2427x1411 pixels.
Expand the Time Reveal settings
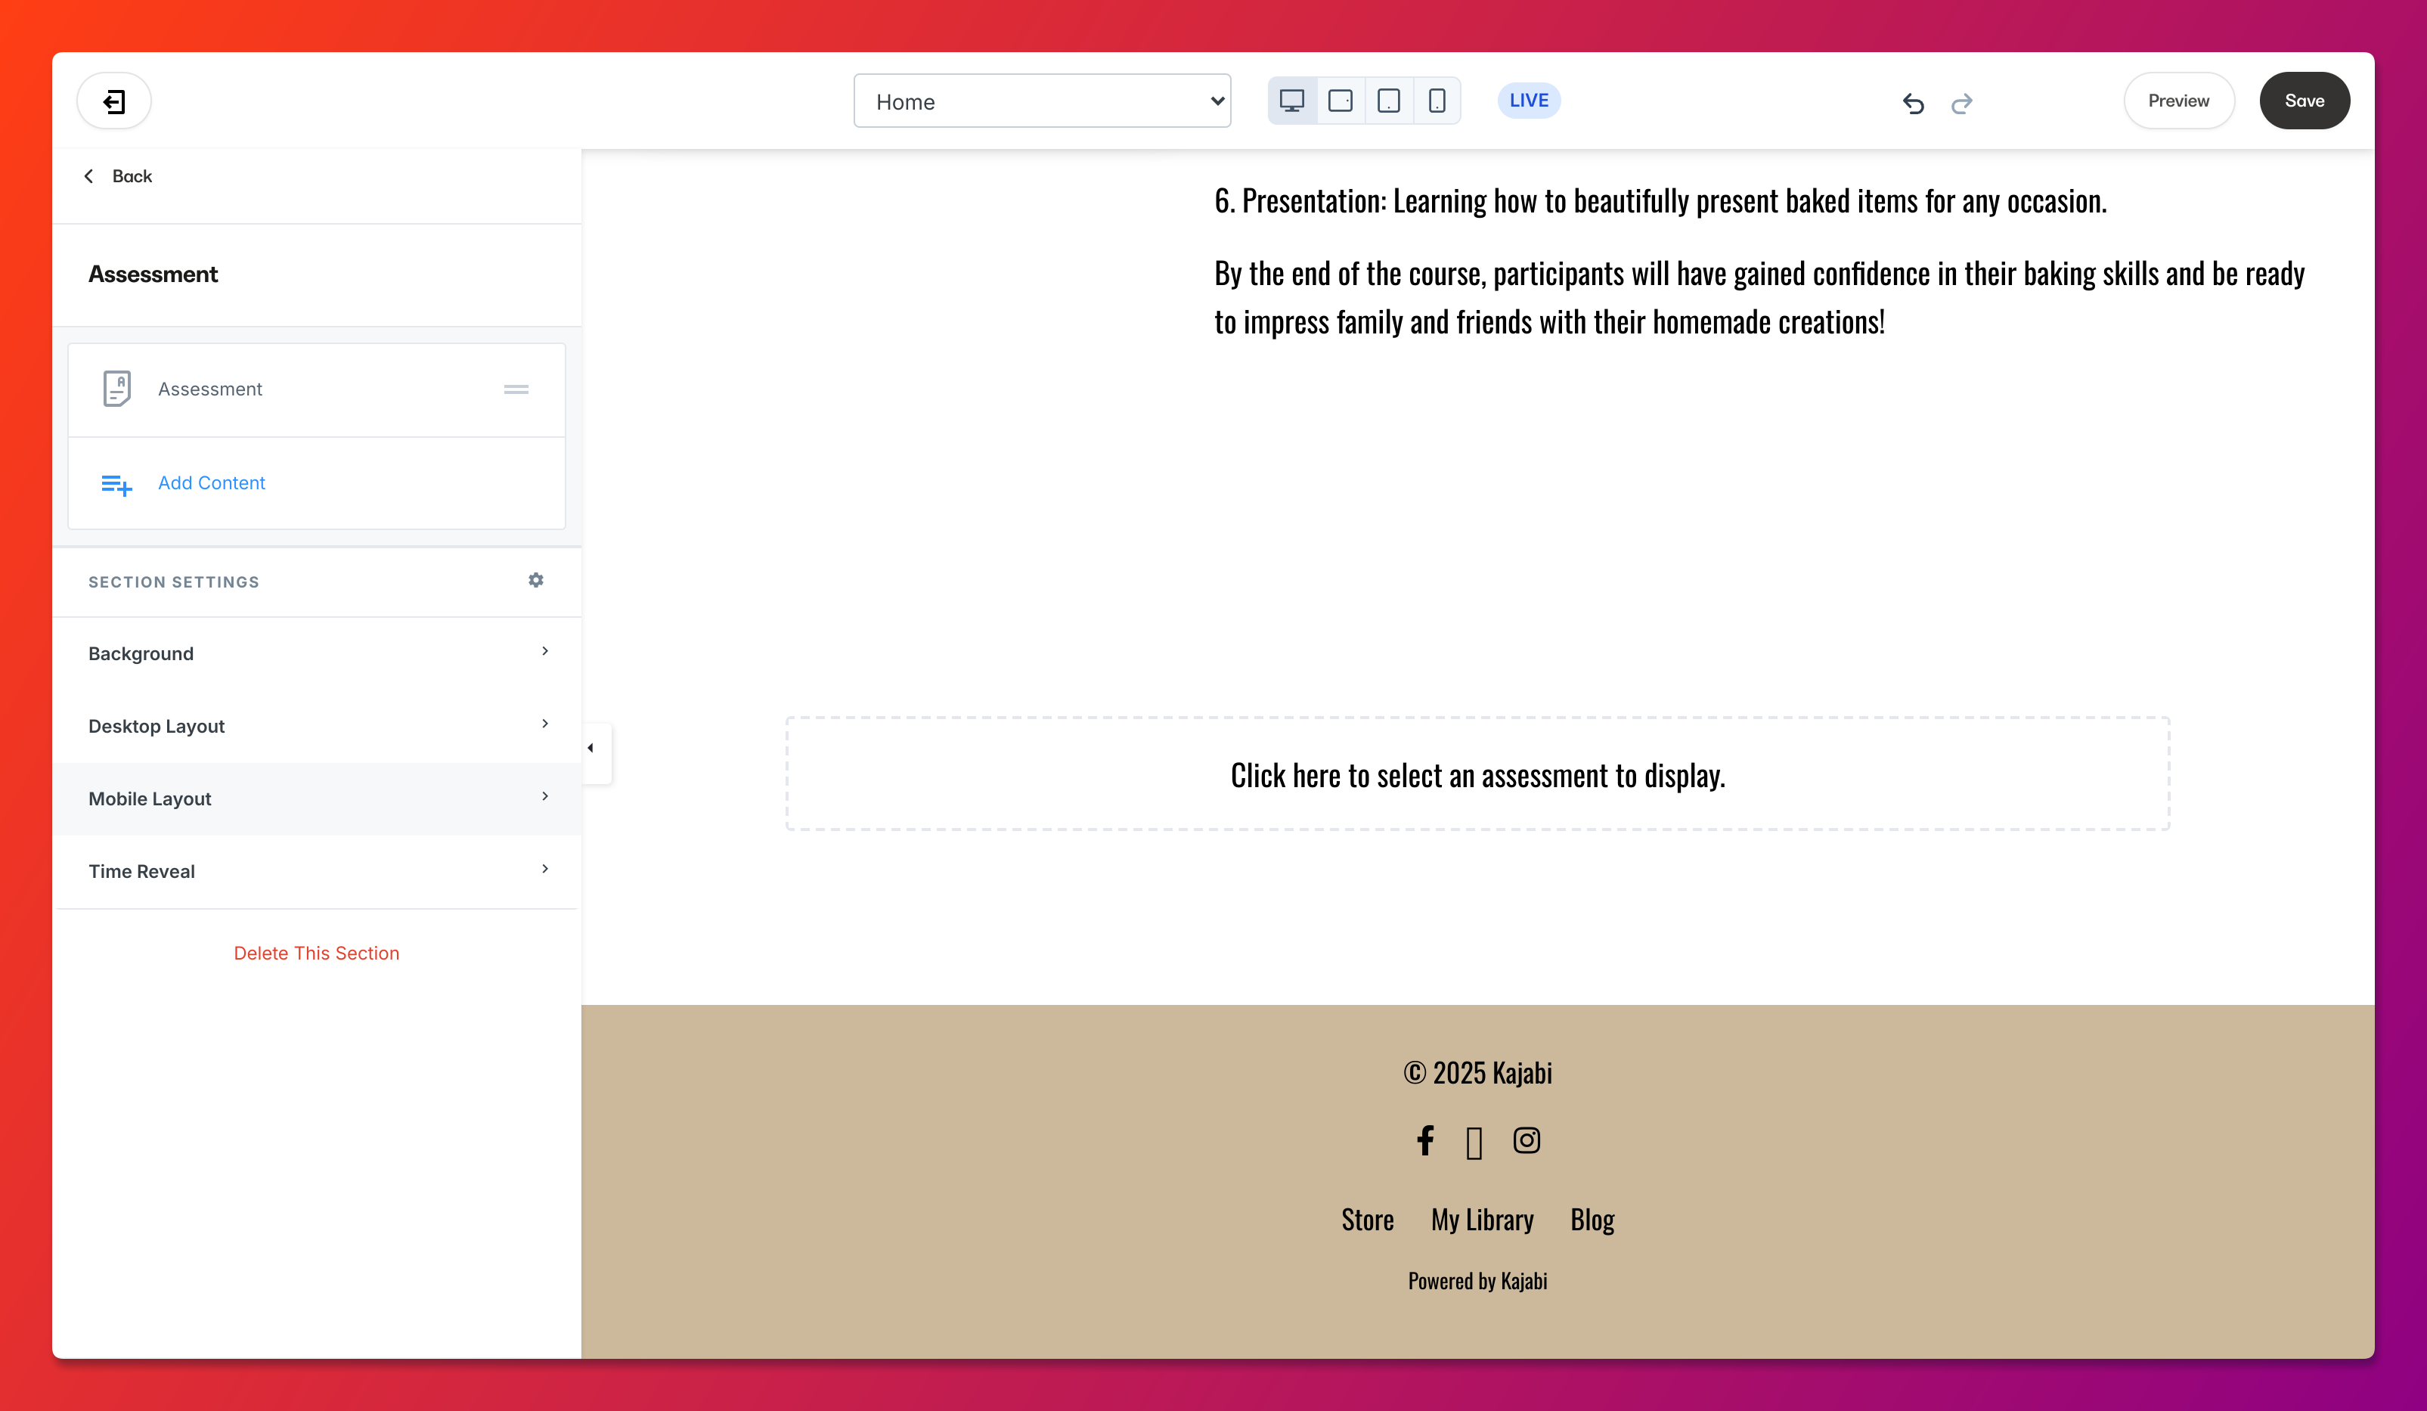point(317,870)
